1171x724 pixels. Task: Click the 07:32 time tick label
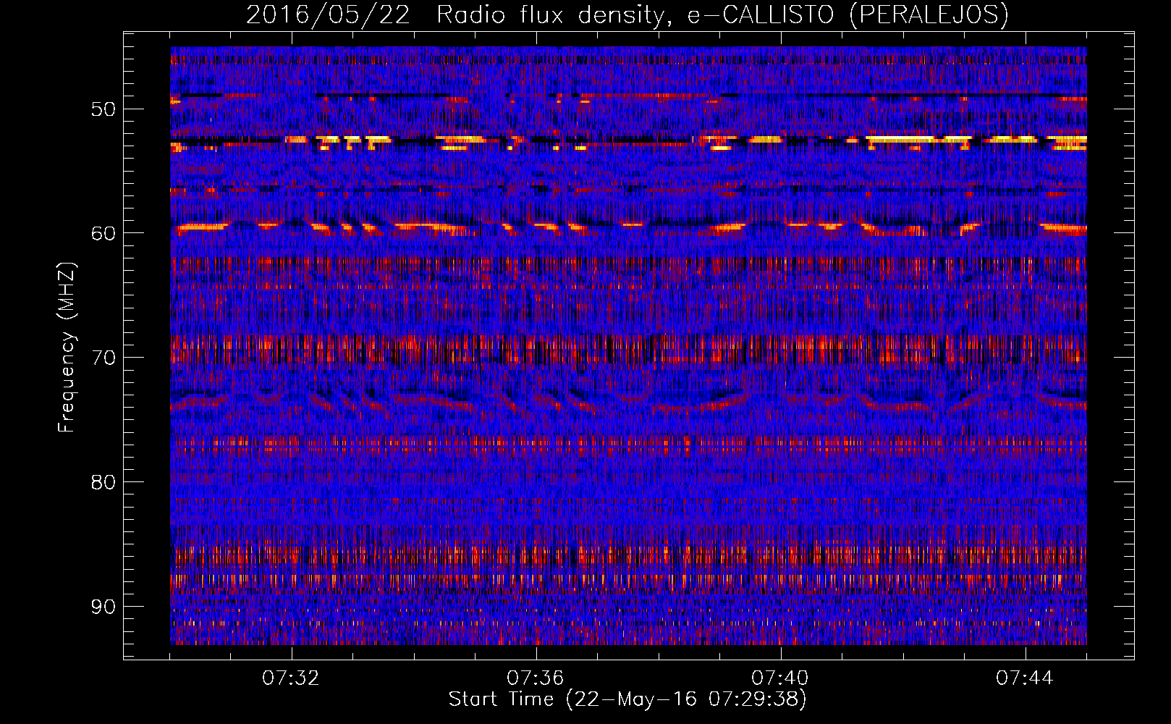(x=291, y=678)
